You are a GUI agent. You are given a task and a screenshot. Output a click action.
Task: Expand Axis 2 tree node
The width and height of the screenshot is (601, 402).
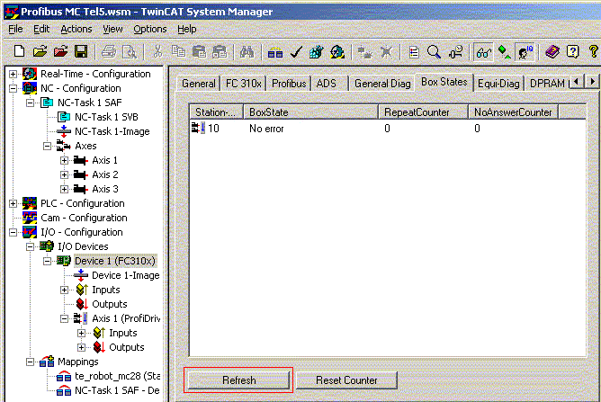pos(65,174)
